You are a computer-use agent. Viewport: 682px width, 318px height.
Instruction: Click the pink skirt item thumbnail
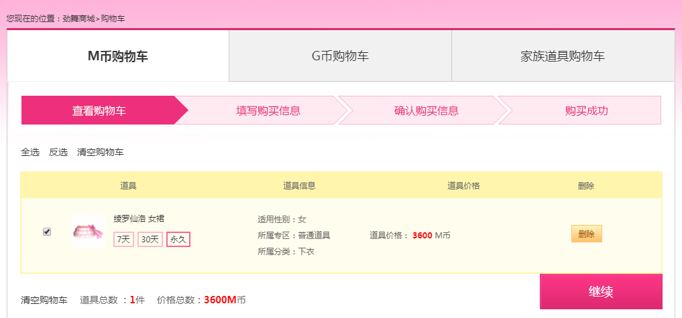click(x=89, y=231)
